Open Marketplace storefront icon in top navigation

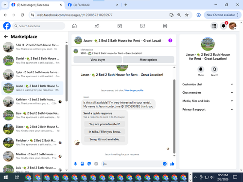pos(142,26)
